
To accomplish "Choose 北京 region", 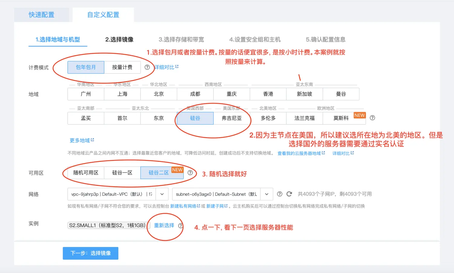I will [x=159, y=94].
